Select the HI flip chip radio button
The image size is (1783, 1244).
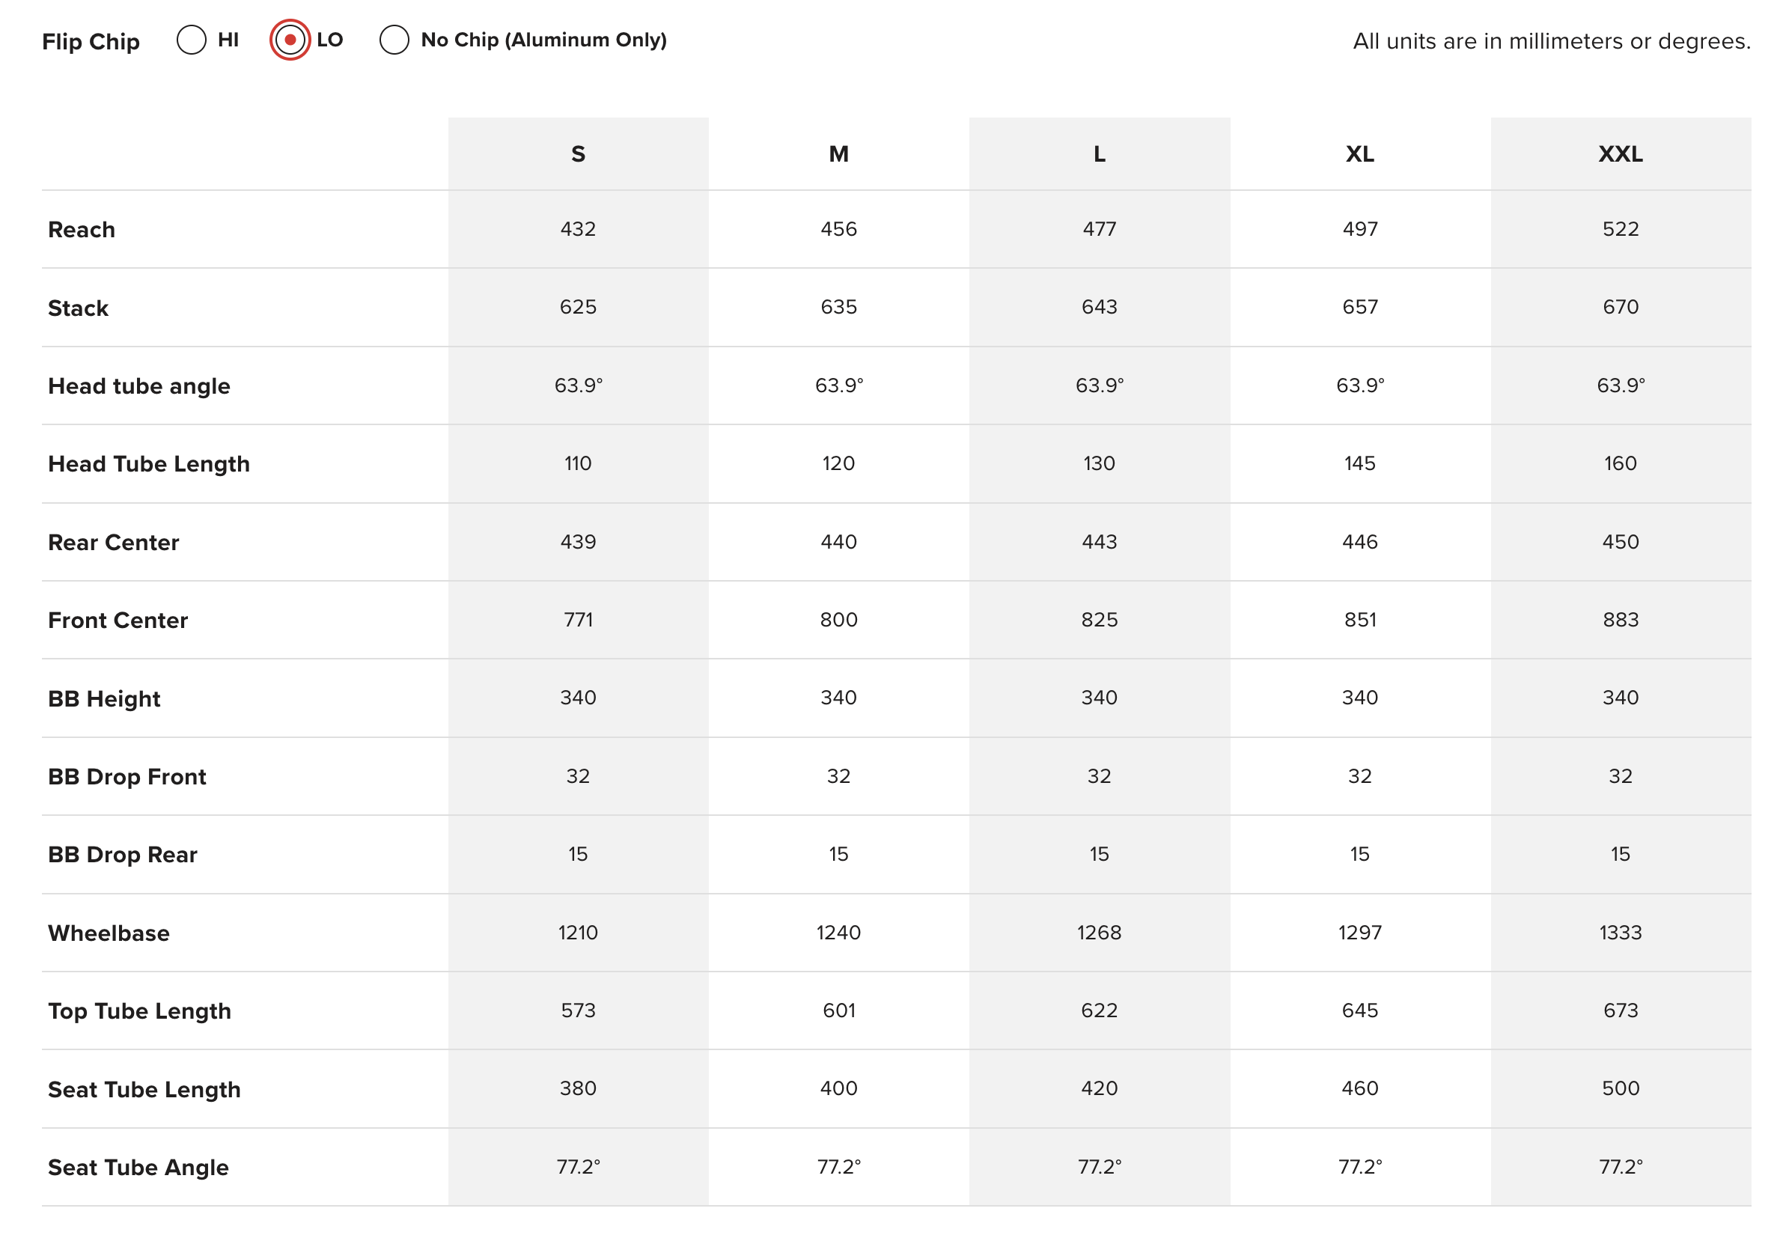tap(191, 40)
